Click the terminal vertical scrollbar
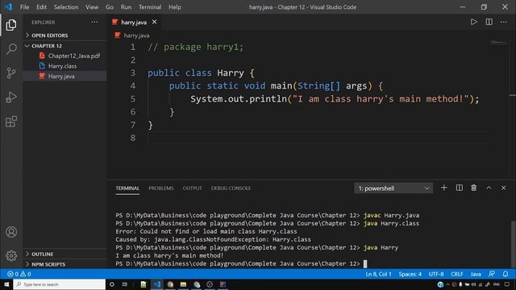This screenshot has width=516, height=290. coord(513,243)
